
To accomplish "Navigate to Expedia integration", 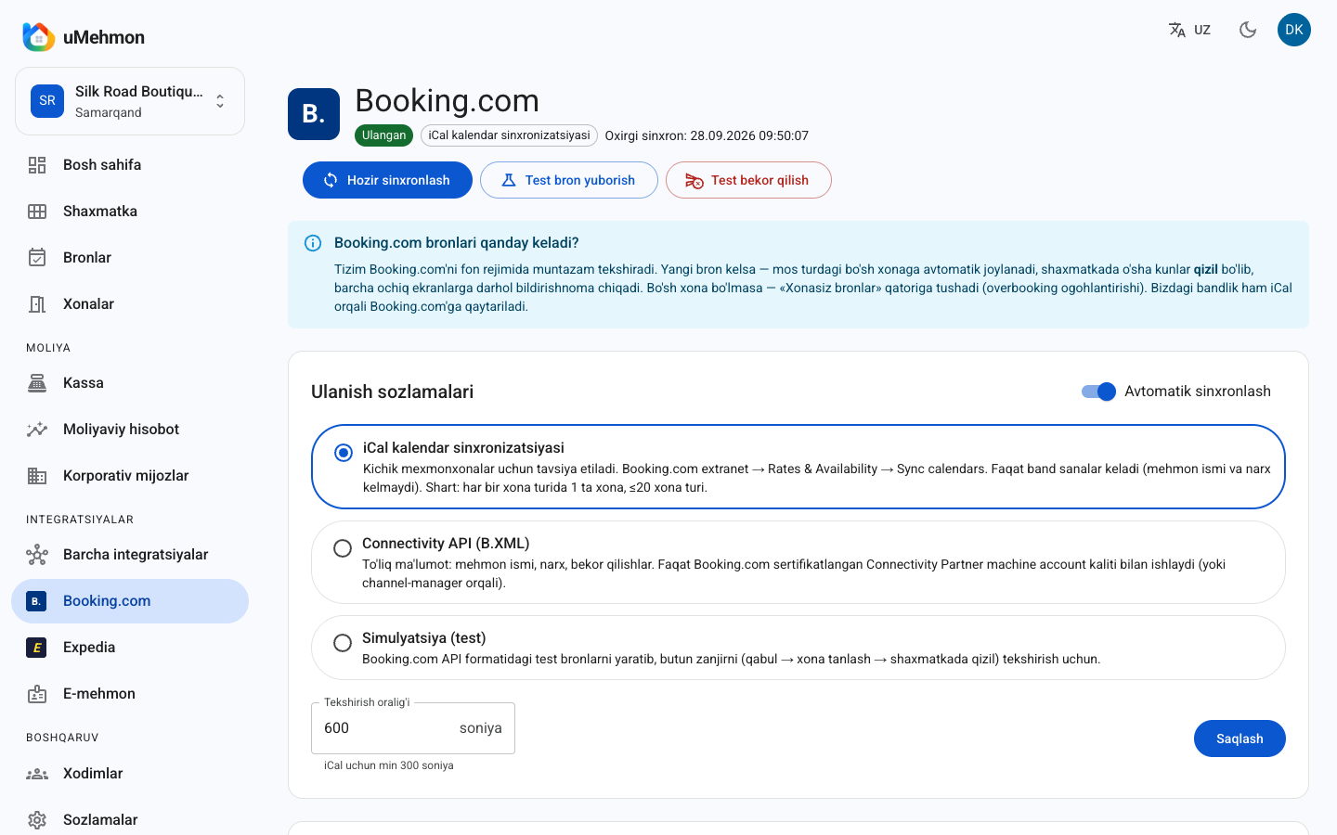I will (130, 648).
